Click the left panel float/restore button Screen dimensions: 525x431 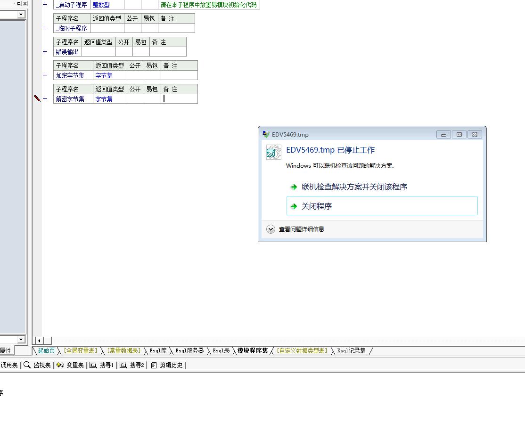tap(19, 3)
